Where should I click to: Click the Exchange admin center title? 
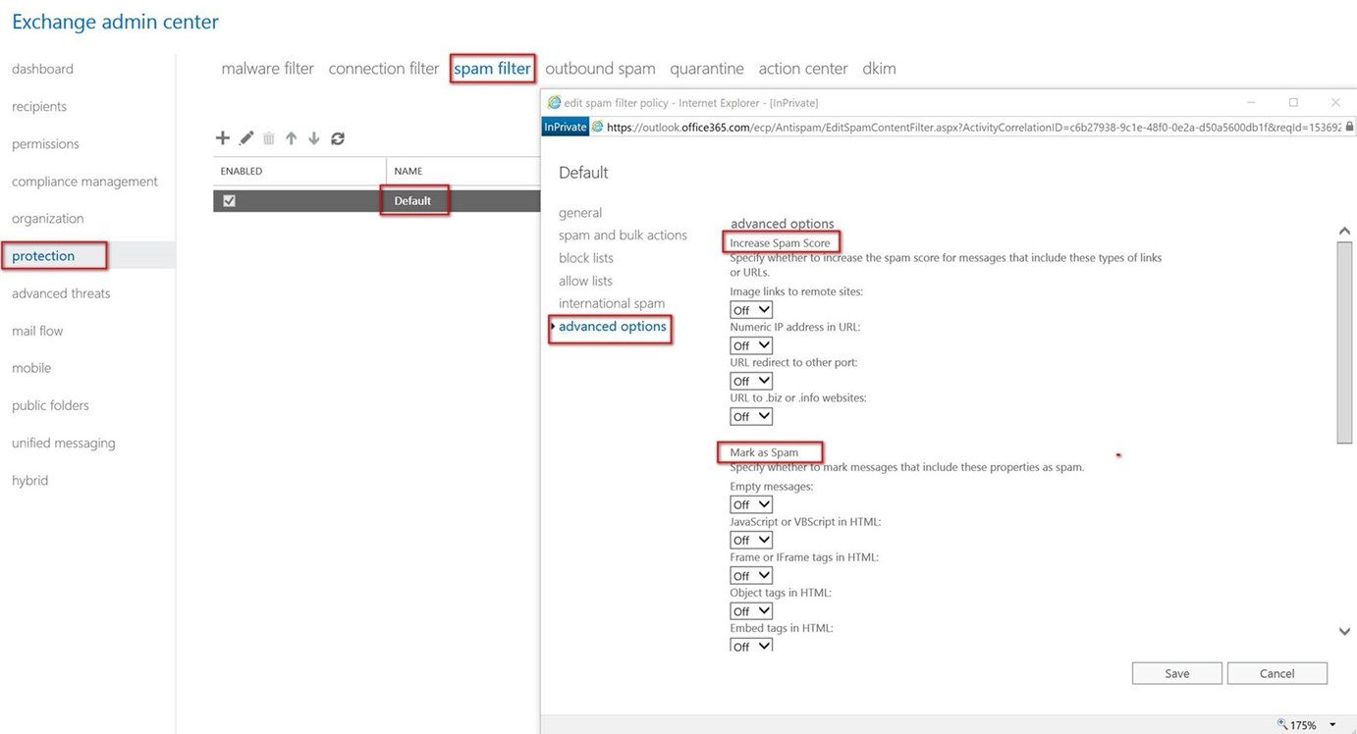115,22
